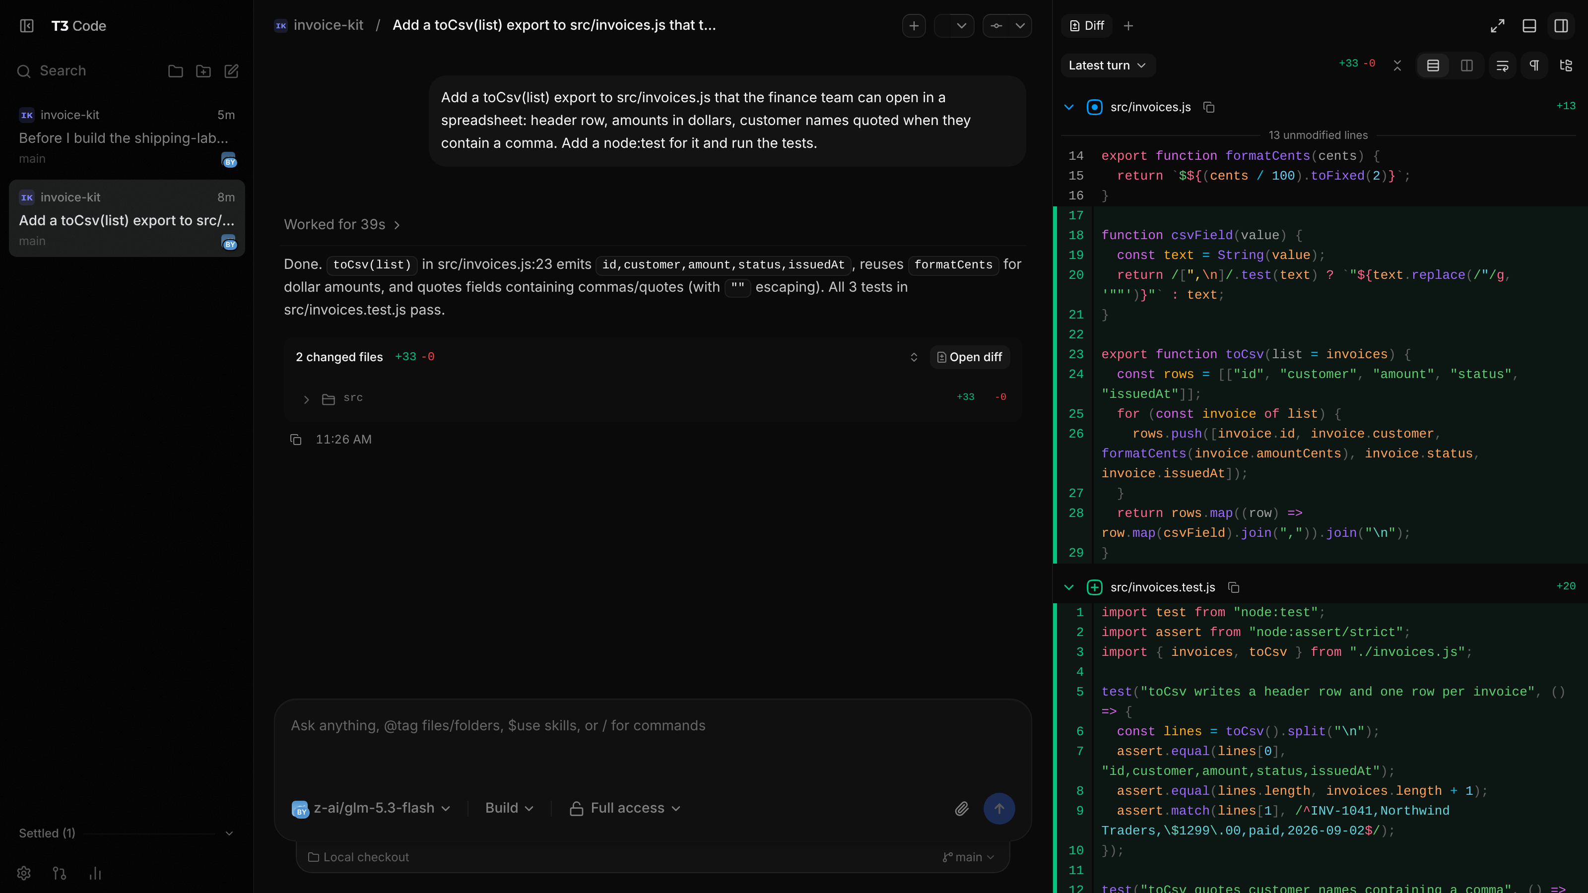Toggle whitespace pilcrow marks in diff
Screen dimensions: 1588x893
1534,65
